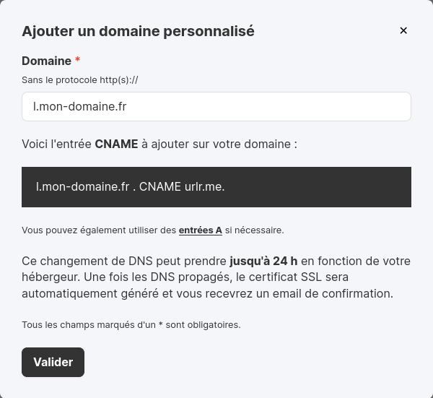This screenshot has height=398, width=433.
Task: Click 'l.mon-domaine.fr' inside the dark code block
Action: 82,187
